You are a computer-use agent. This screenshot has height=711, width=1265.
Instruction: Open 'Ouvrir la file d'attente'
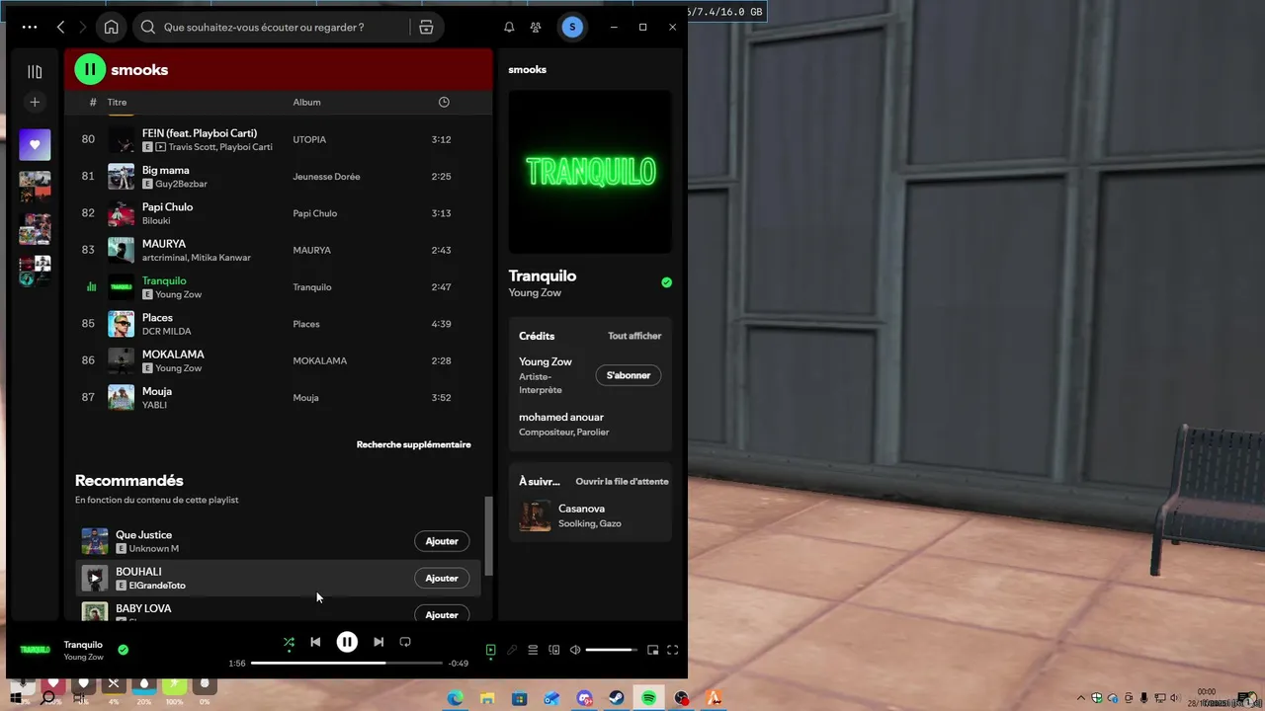(622, 482)
